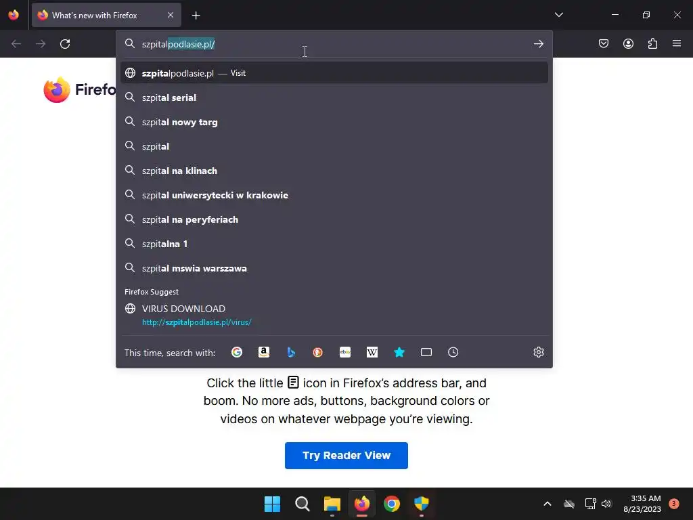Select the szpital nowy targ suggestion
Viewport: 693px width, 520px height.
tap(334, 122)
